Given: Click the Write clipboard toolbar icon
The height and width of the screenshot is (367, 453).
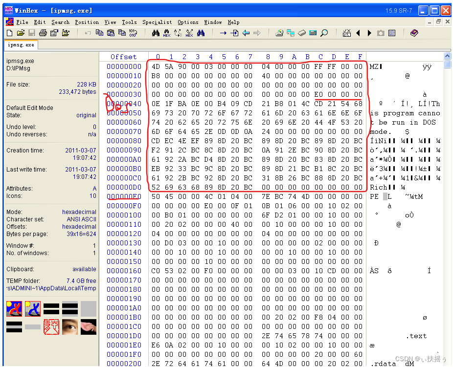Looking at the screenshot, I should click(x=122, y=33).
